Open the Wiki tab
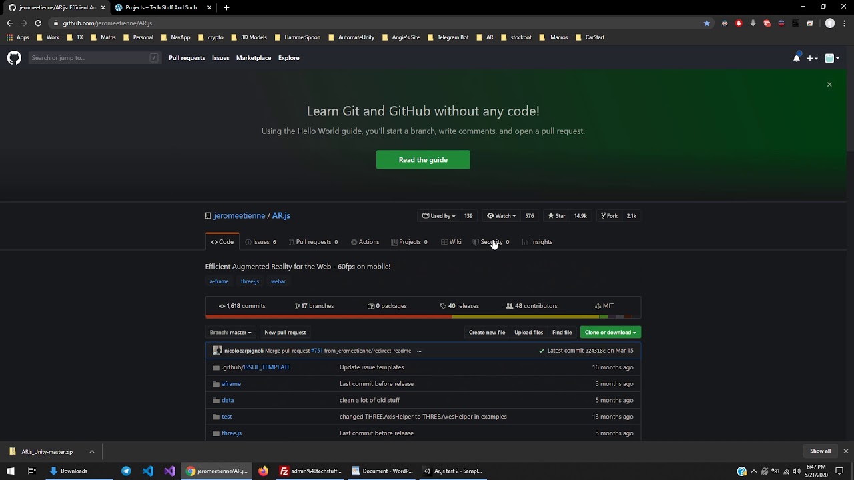 pyautogui.click(x=451, y=242)
